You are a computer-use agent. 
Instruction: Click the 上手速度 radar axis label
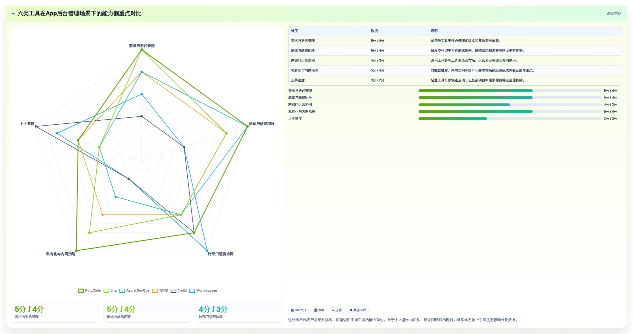(x=27, y=124)
